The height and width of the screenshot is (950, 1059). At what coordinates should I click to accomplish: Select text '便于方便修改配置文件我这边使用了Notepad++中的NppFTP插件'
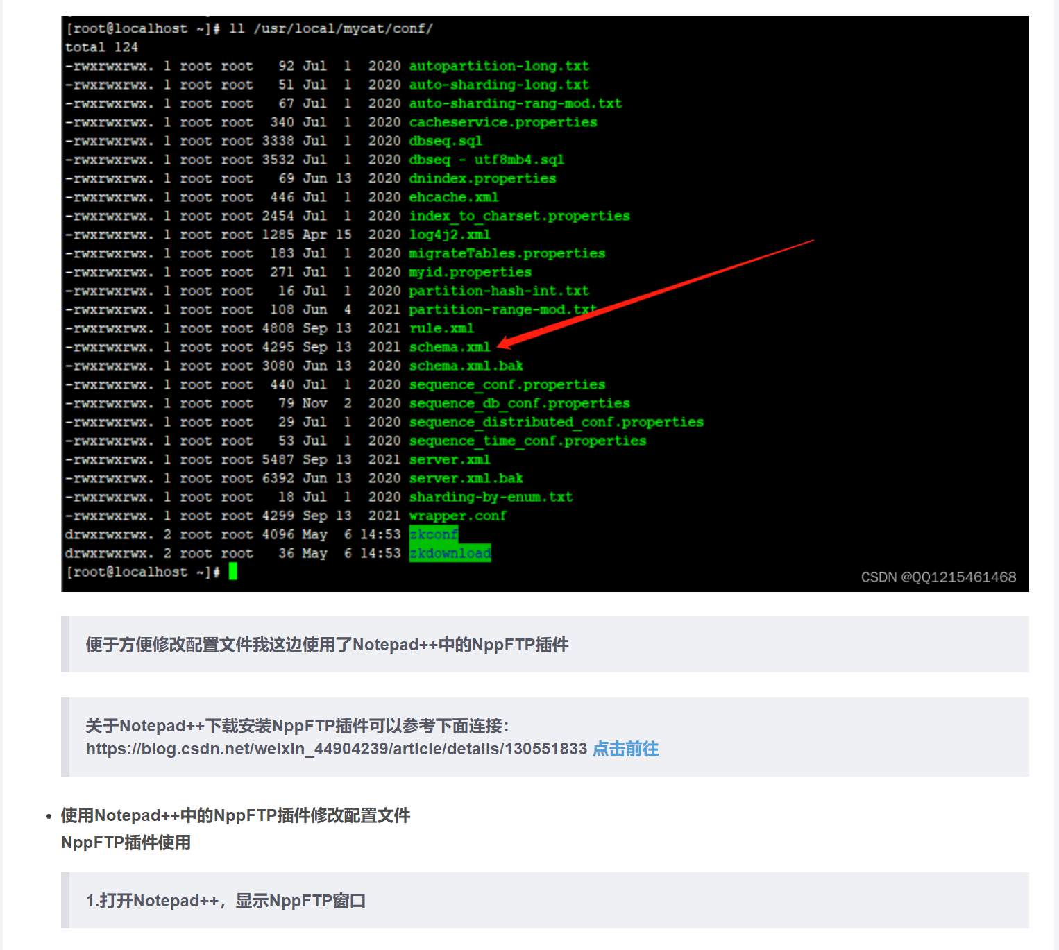pos(327,645)
